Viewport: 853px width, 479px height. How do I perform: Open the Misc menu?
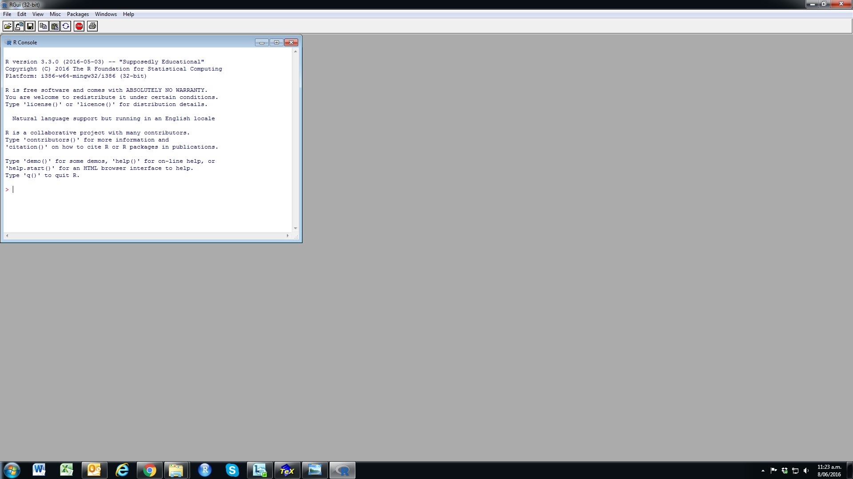pyautogui.click(x=55, y=14)
